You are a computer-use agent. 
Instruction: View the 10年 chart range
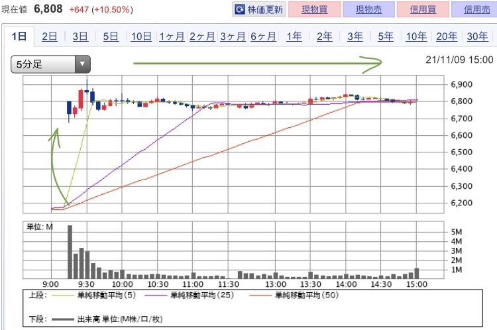click(416, 36)
